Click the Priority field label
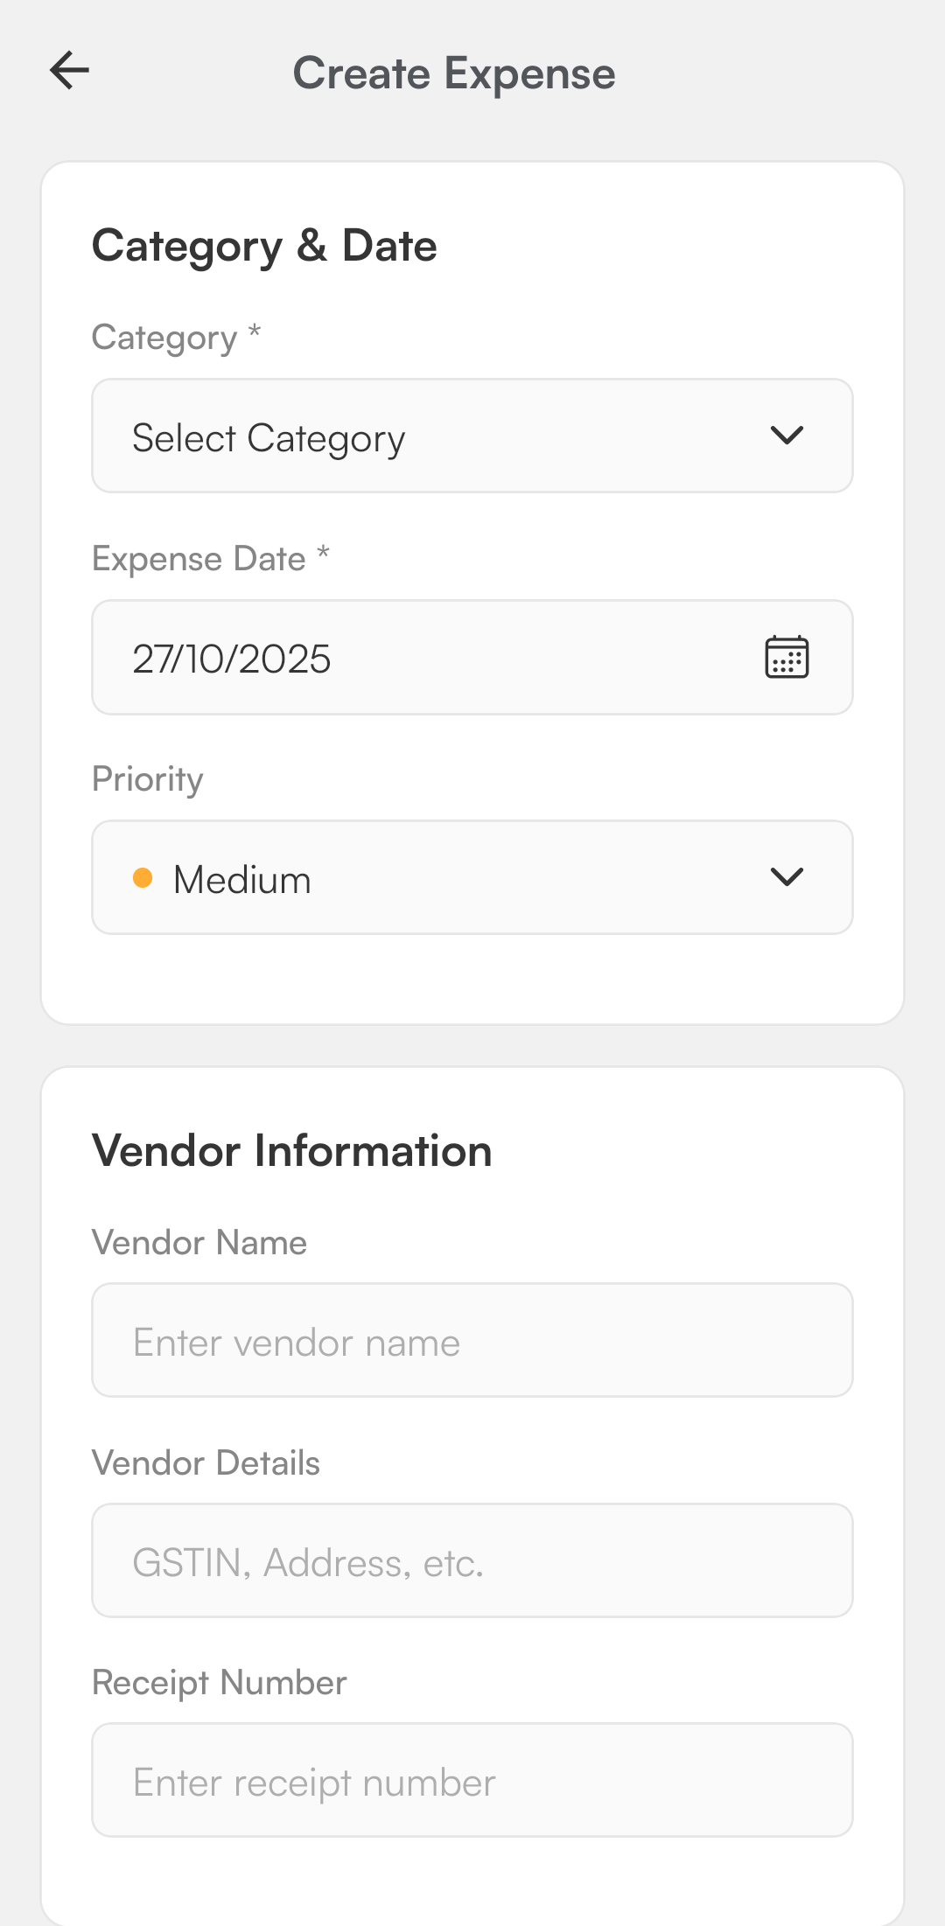Image resolution: width=945 pixels, height=1926 pixels. (x=148, y=779)
